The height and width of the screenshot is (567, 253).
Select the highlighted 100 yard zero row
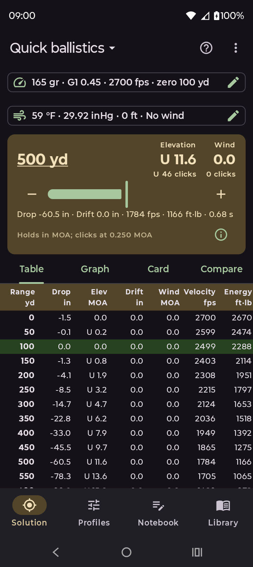point(126,346)
